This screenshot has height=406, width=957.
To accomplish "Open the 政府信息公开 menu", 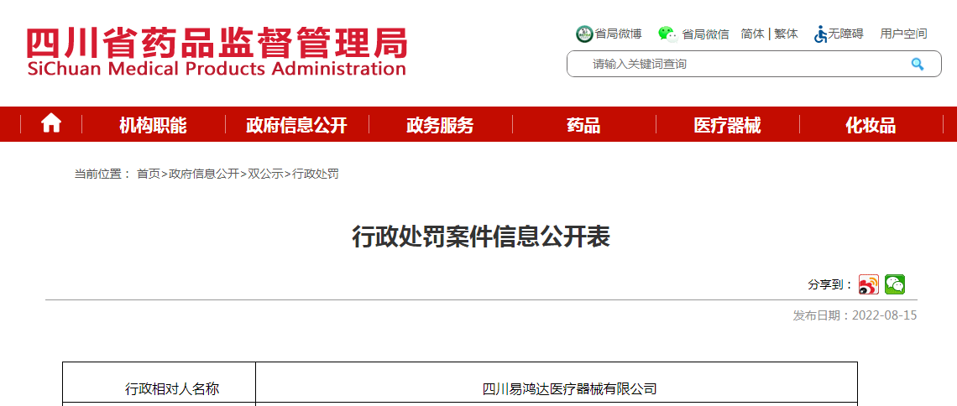I will [296, 126].
